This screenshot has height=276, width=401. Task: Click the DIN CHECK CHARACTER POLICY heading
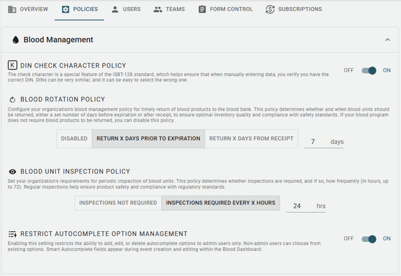[x=73, y=66]
